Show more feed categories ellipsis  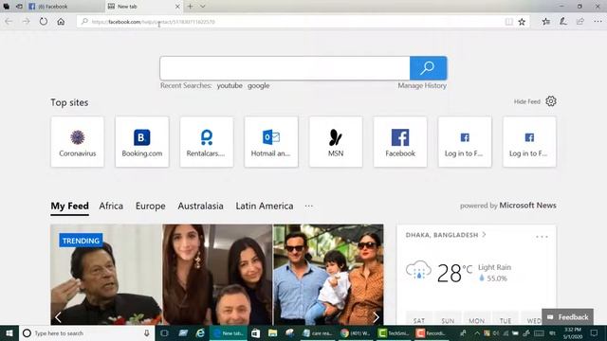click(308, 206)
